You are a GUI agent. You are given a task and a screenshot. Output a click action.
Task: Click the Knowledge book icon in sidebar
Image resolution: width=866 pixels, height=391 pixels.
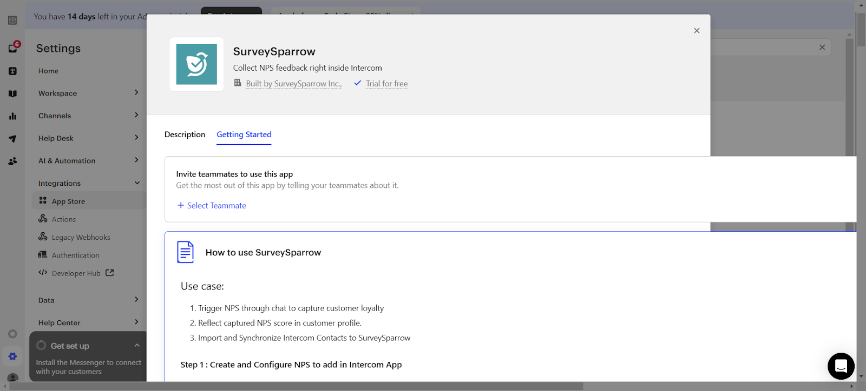pos(13,93)
